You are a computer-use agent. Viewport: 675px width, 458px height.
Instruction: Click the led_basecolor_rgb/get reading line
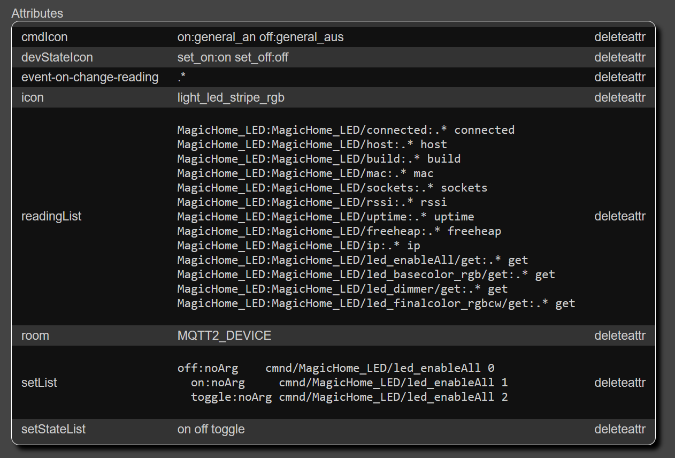pos(366,274)
